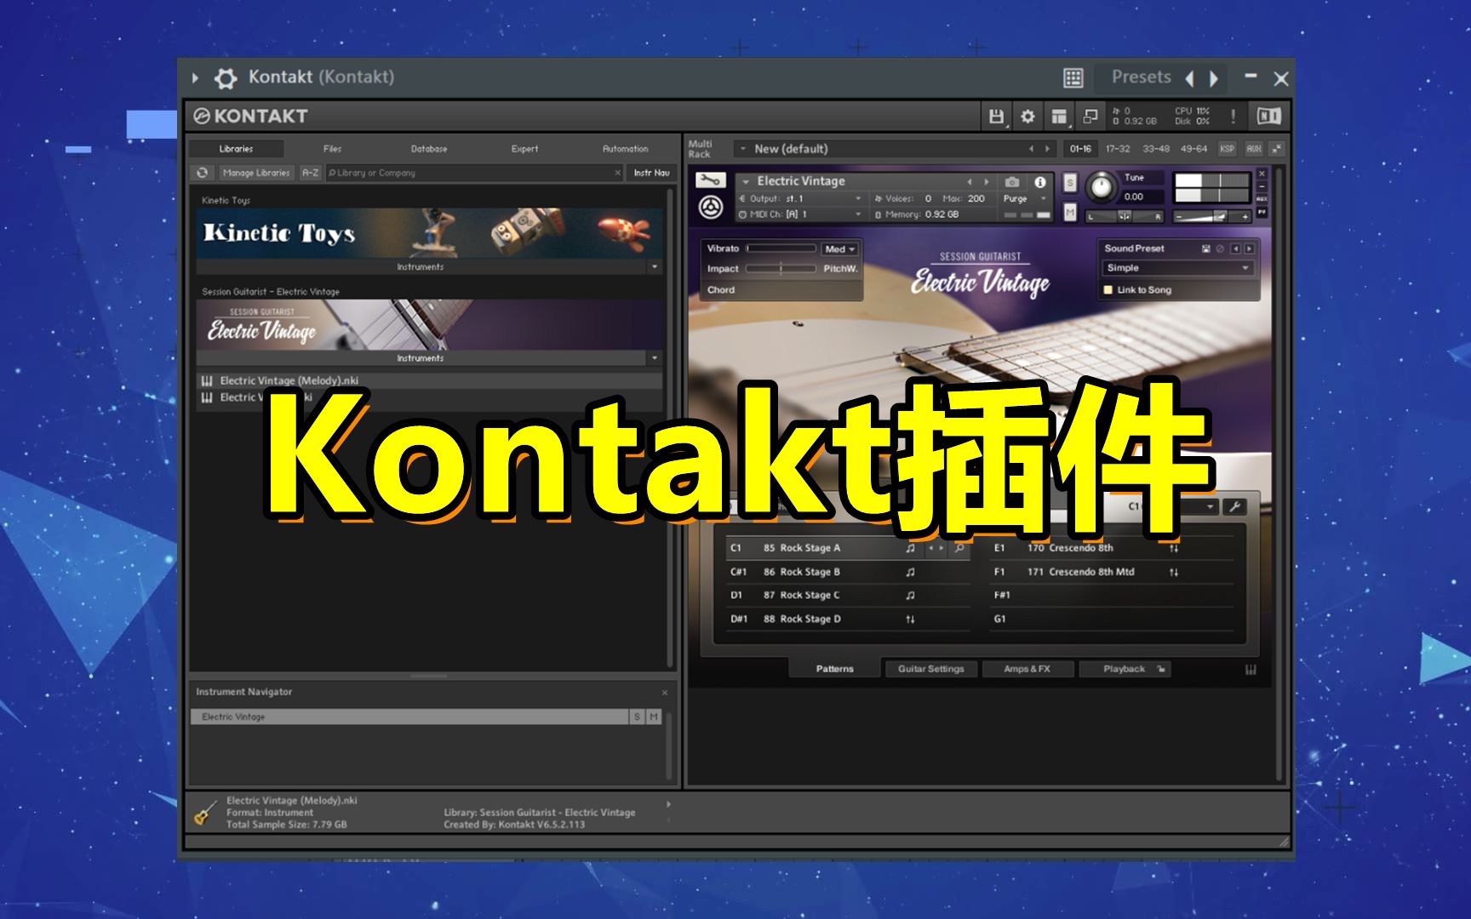Select the previous sound preset arrow
Image resolution: width=1471 pixels, height=919 pixels.
1235,248
